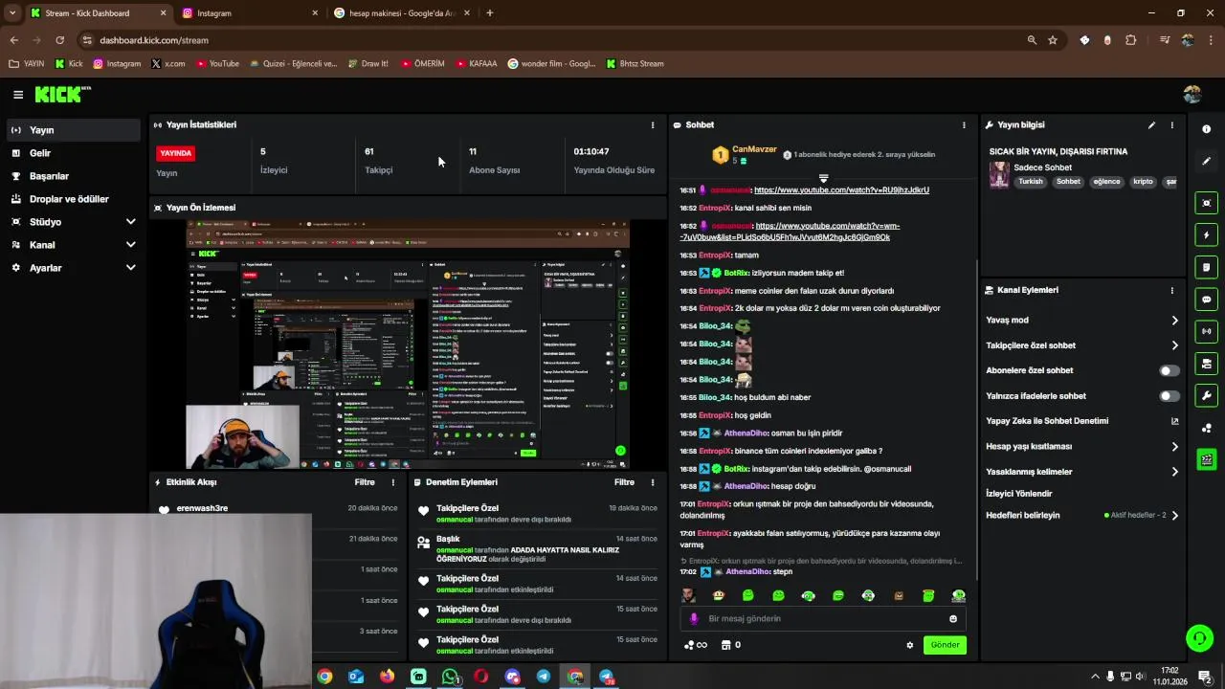Open the Draw It! bookmark

[367, 64]
